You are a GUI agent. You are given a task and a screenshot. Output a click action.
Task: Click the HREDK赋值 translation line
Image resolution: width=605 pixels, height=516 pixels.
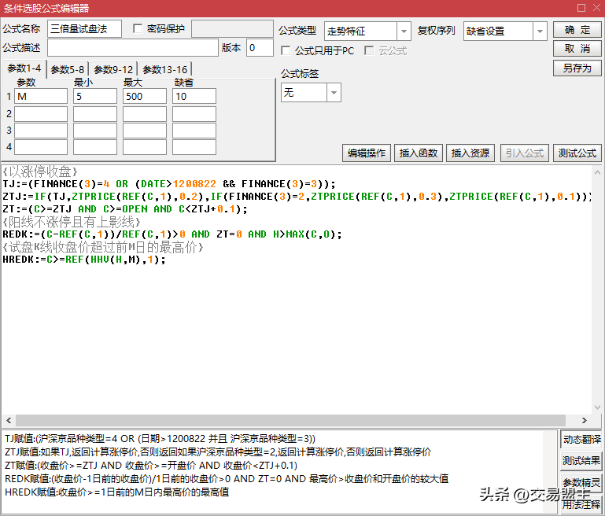(117, 492)
